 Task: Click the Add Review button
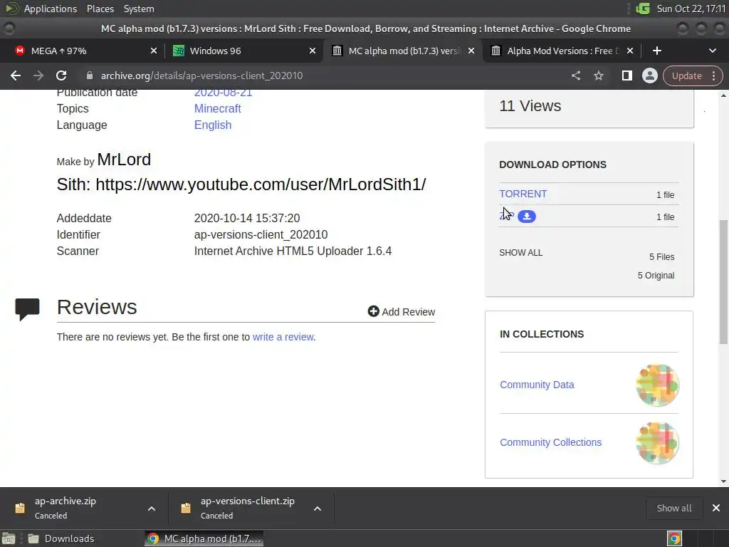402,312
